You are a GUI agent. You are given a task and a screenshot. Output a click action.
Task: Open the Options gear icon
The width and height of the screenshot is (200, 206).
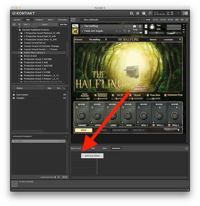138,13
